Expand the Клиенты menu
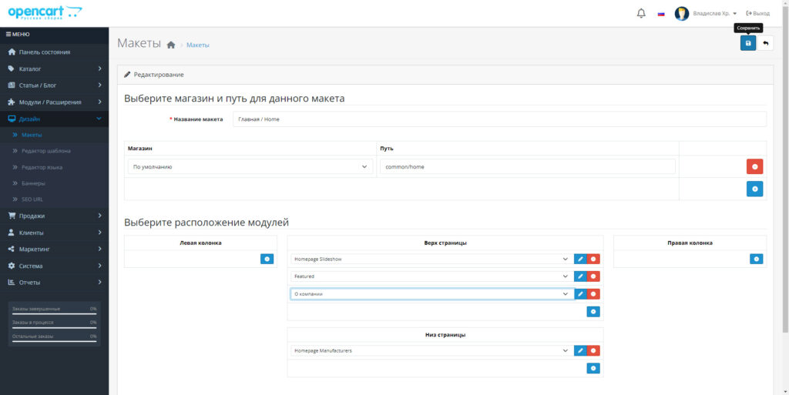 (55, 233)
